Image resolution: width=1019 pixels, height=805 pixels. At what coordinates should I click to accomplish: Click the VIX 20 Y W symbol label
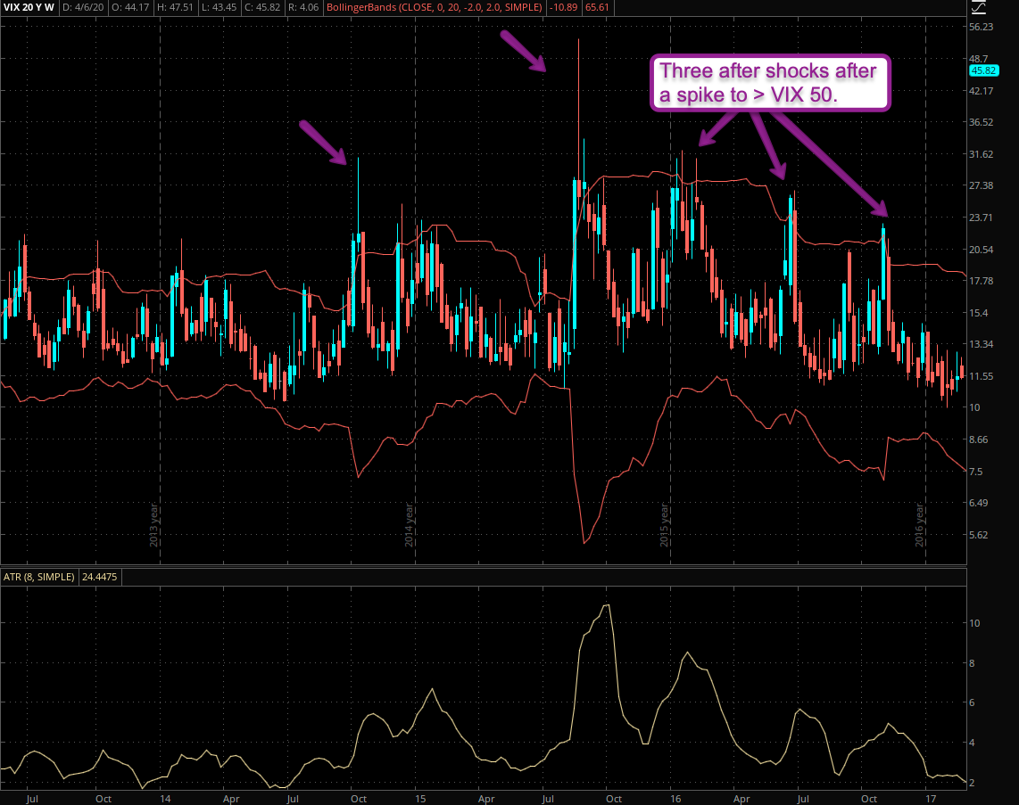point(32,9)
